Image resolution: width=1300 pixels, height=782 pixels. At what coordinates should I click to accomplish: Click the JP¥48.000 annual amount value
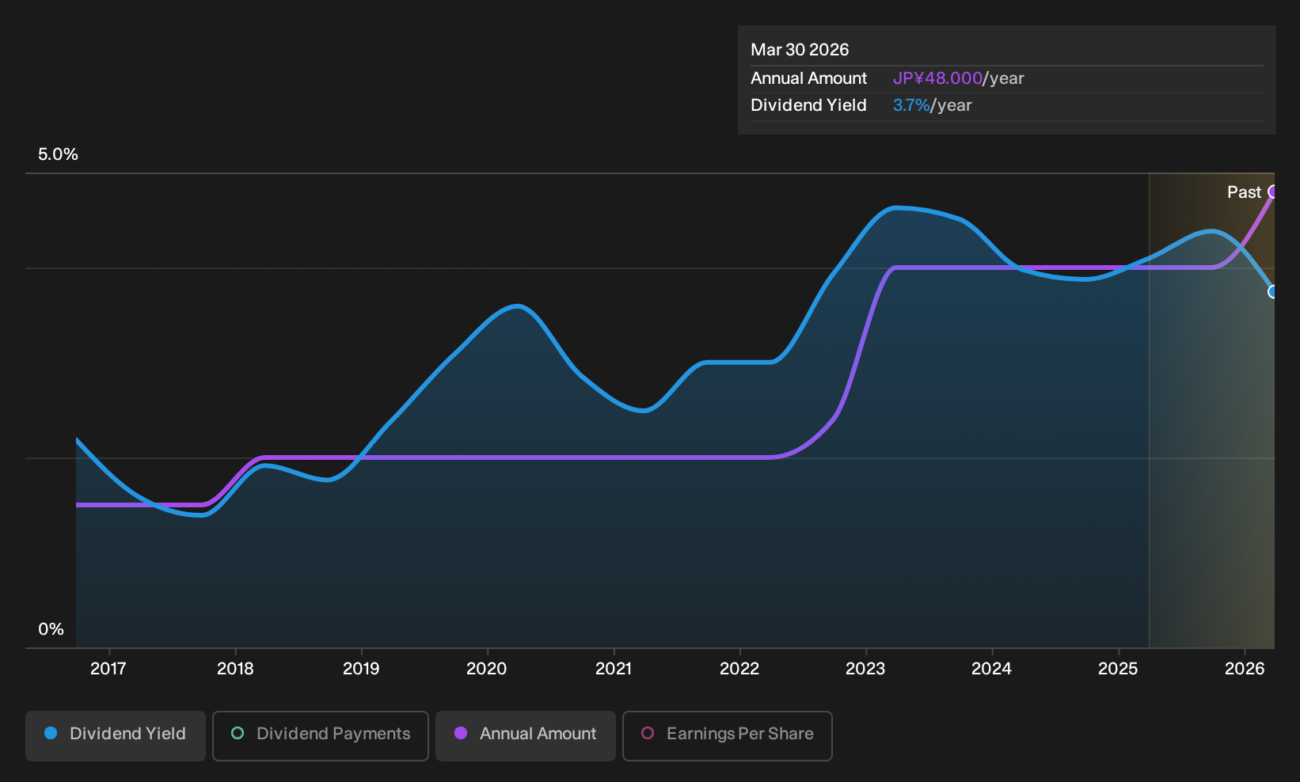point(937,78)
